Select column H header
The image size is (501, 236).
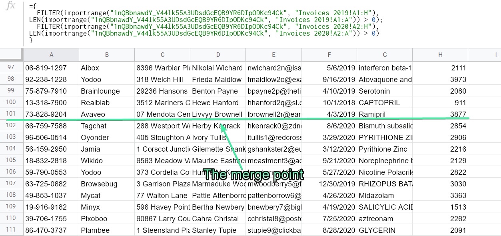(440, 55)
